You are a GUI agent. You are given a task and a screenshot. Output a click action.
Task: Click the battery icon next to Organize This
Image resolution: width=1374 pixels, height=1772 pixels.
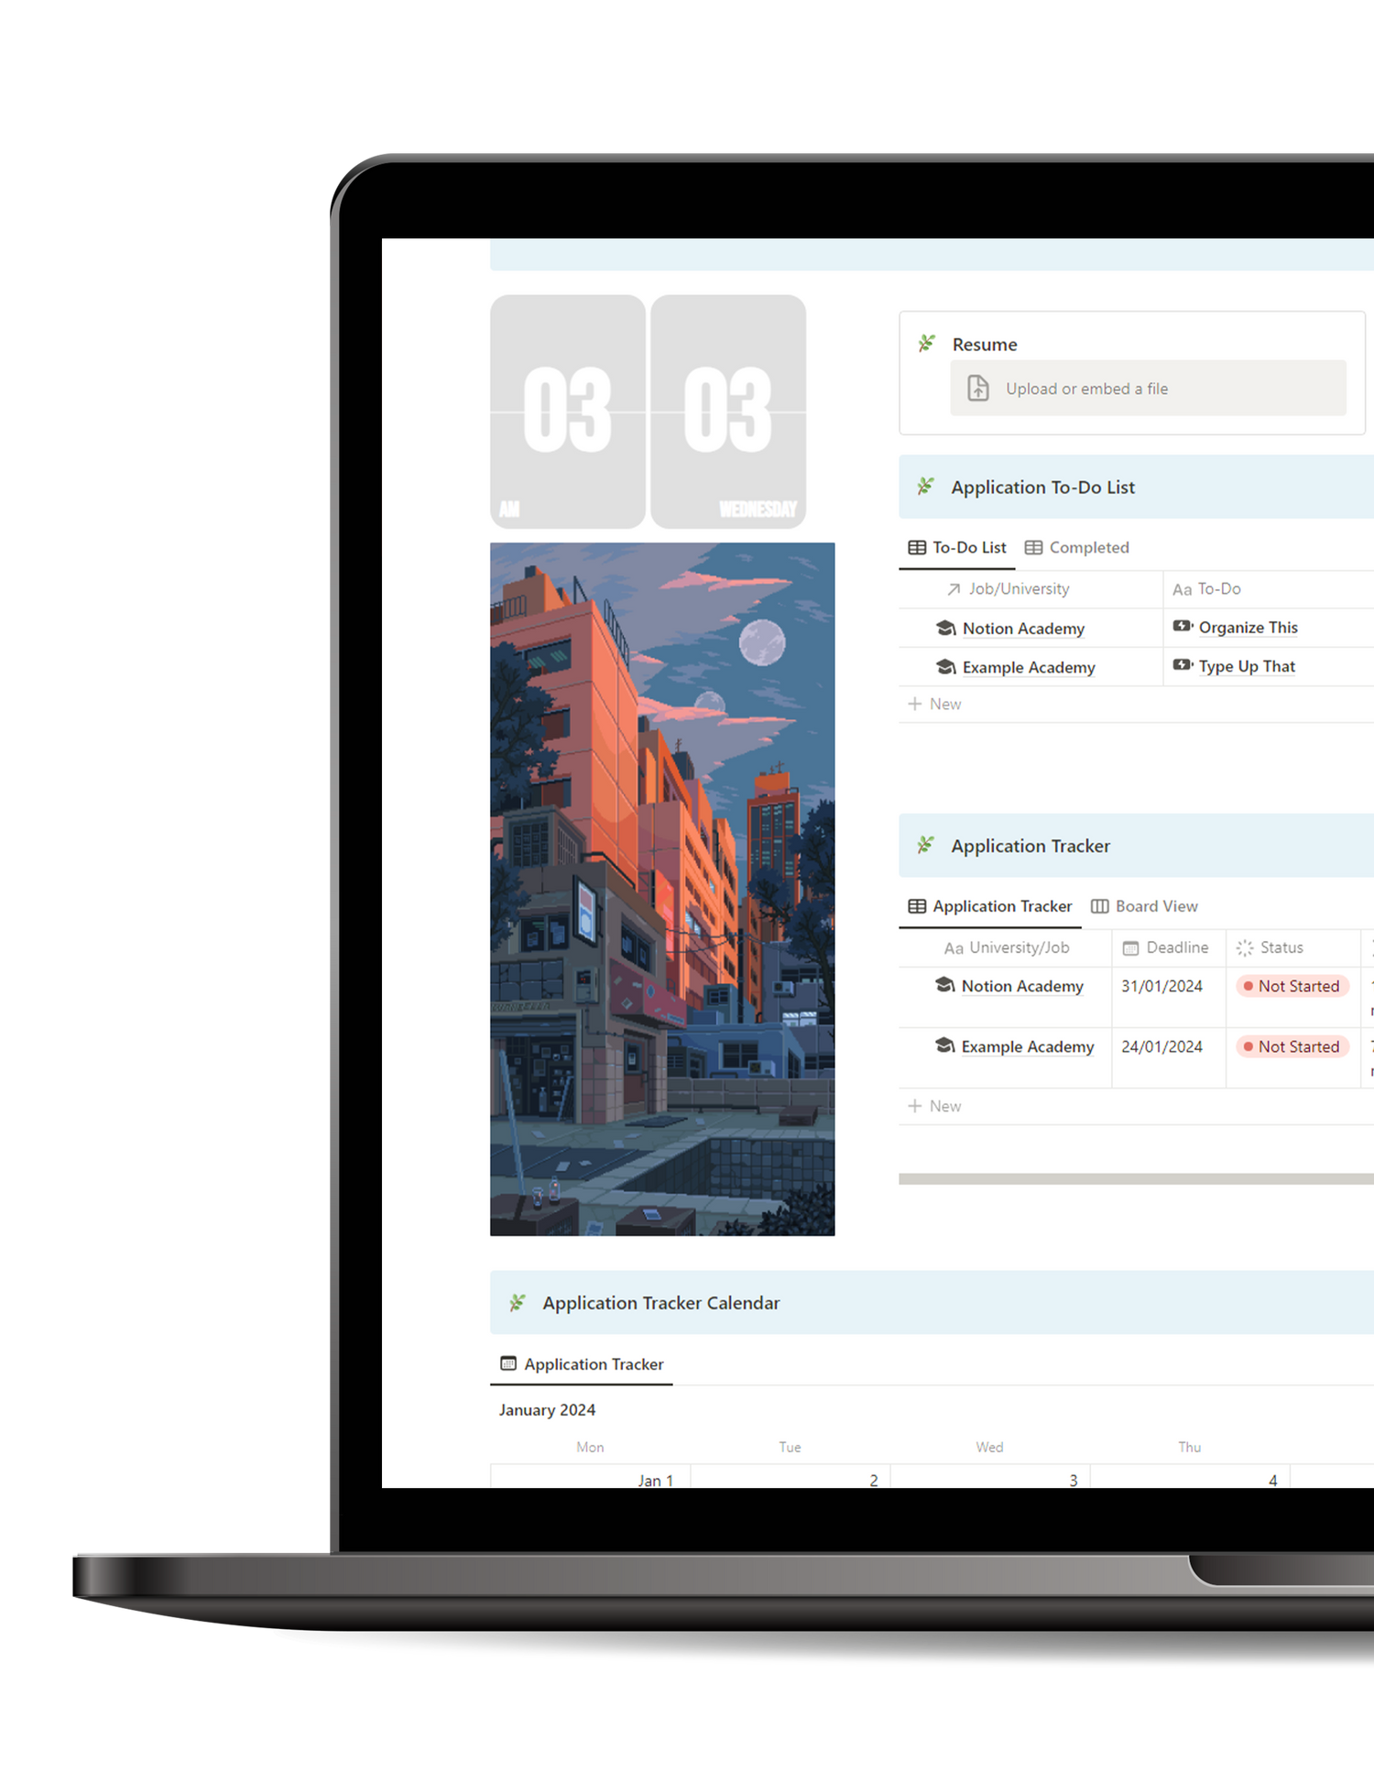point(1183,627)
